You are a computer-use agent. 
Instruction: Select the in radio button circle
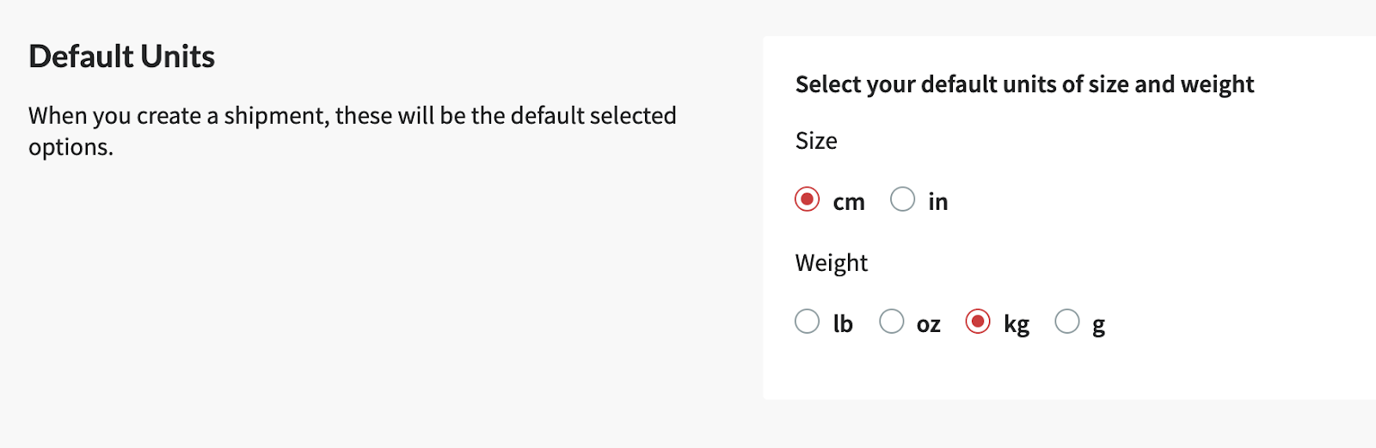902,200
